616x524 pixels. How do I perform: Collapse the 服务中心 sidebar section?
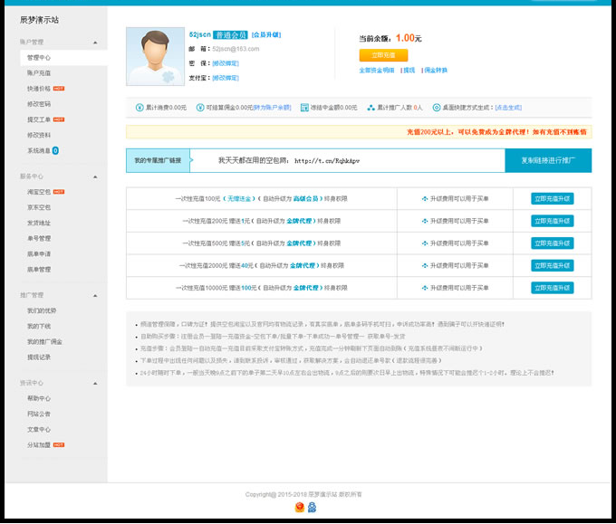tap(94, 176)
